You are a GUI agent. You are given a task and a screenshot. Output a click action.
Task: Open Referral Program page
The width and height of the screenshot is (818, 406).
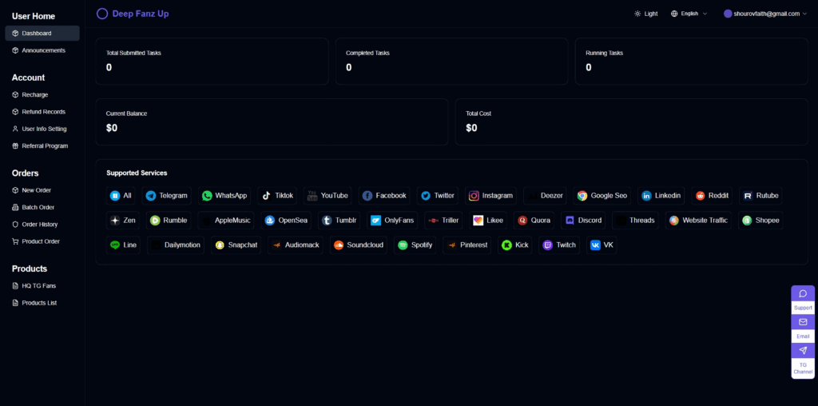tap(42, 146)
